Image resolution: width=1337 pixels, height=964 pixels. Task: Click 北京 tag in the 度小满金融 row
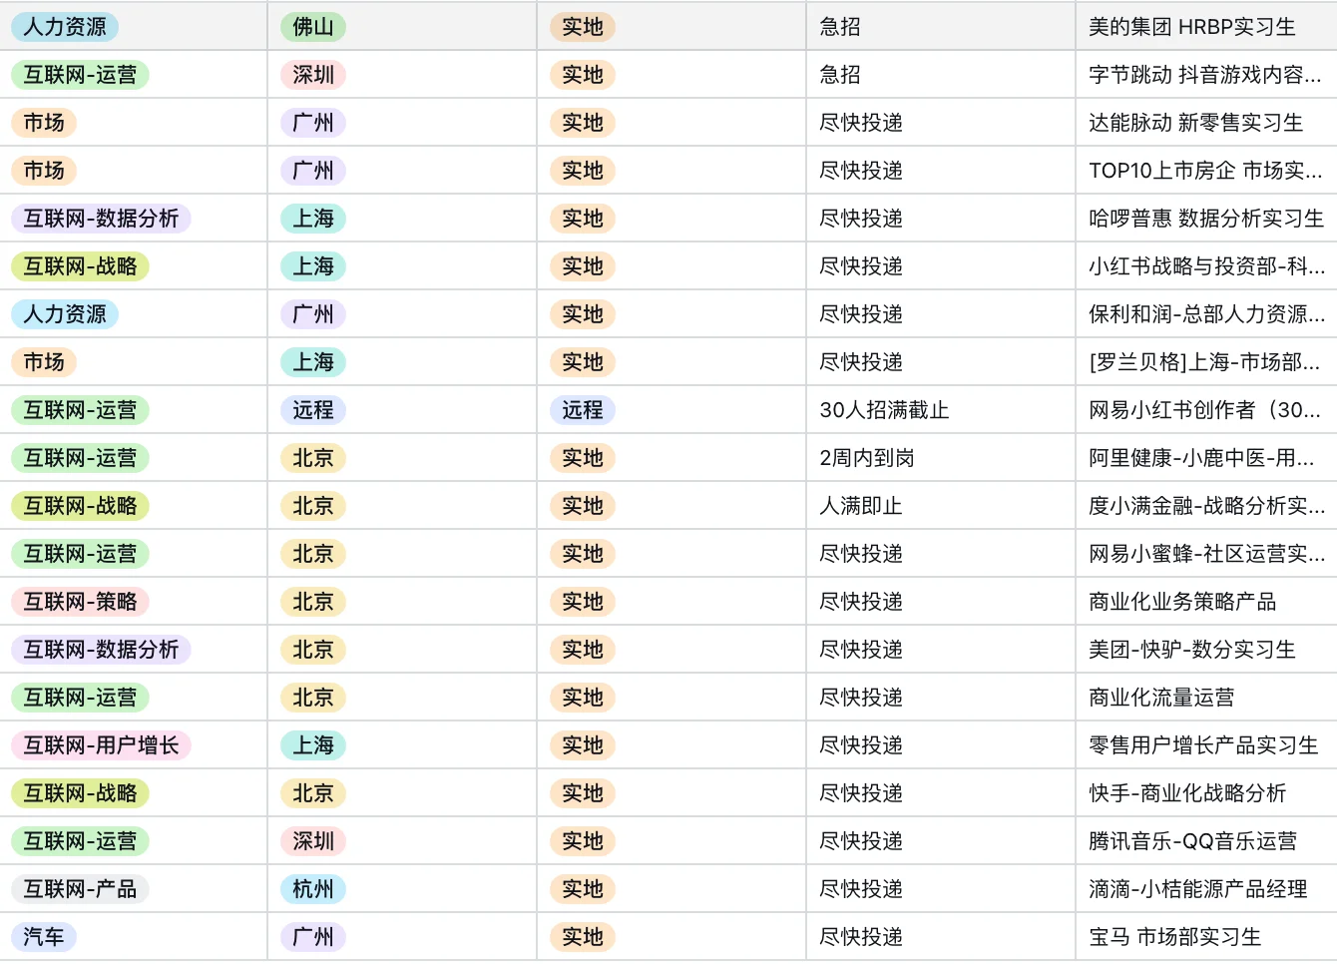coord(313,506)
